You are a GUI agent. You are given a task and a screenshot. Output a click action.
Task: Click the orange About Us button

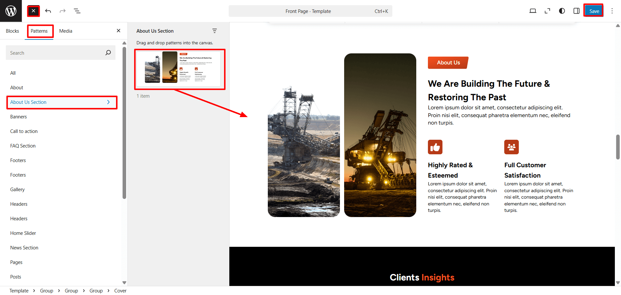point(448,63)
